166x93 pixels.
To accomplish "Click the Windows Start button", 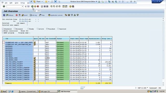I will pos(3,91).
